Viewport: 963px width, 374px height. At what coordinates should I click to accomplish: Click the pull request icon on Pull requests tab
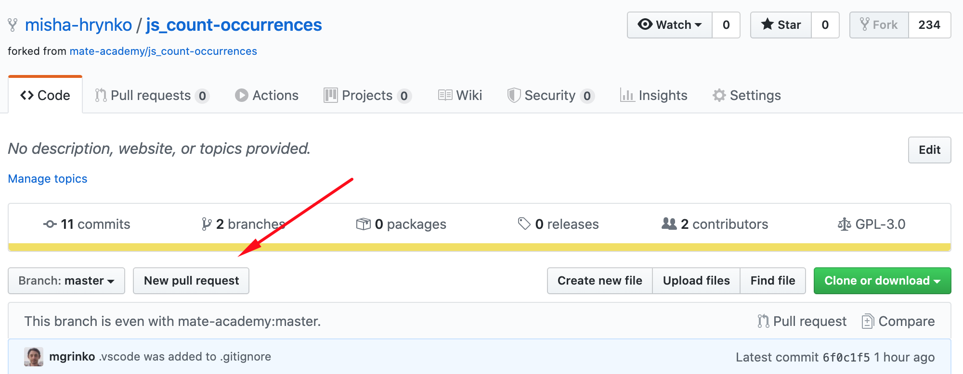point(100,95)
